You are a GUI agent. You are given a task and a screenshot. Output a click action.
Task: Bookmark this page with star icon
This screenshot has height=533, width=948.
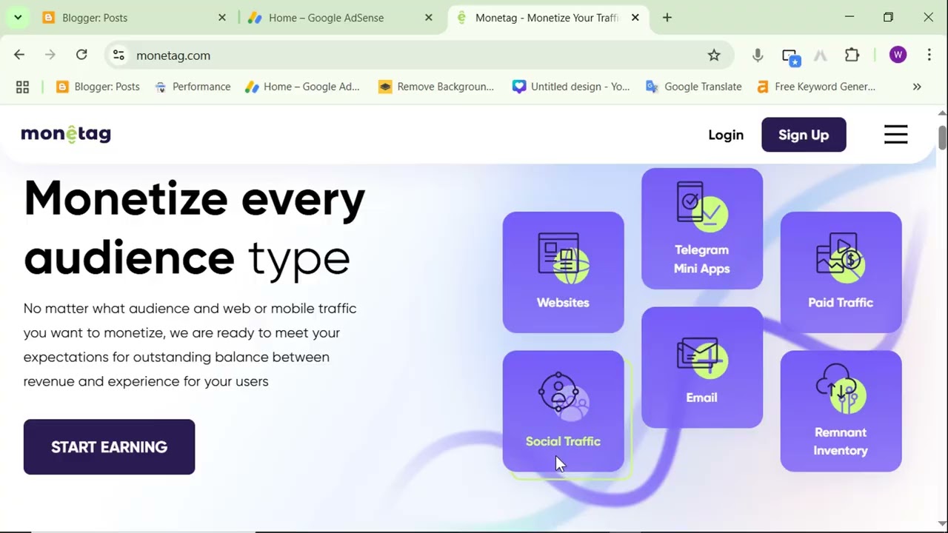pyautogui.click(x=714, y=56)
